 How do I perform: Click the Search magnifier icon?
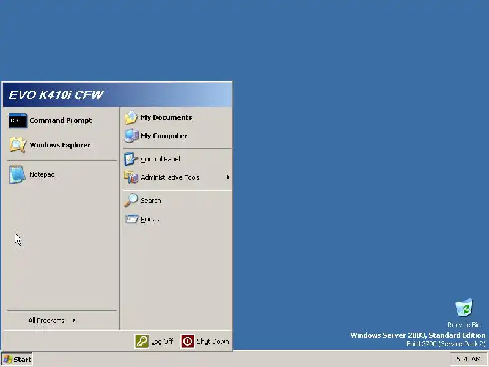pyautogui.click(x=131, y=201)
